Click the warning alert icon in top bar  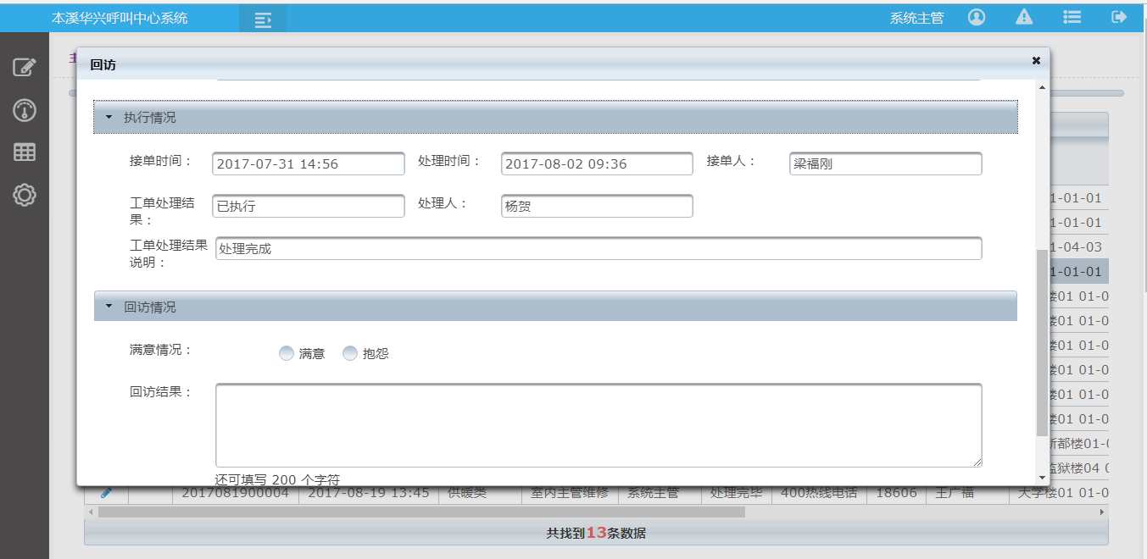[x=1023, y=16]
